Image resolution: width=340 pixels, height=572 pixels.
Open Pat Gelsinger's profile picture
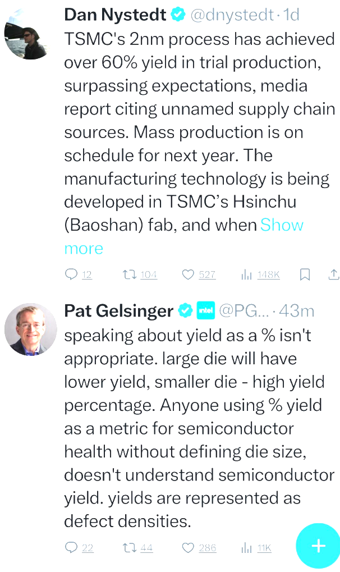(30, 330)
